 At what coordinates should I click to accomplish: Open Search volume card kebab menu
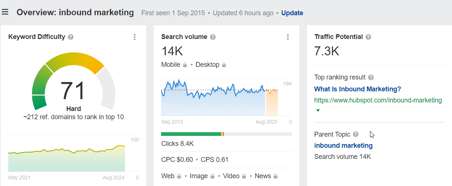pyautogui.click(x=288, y=37)
